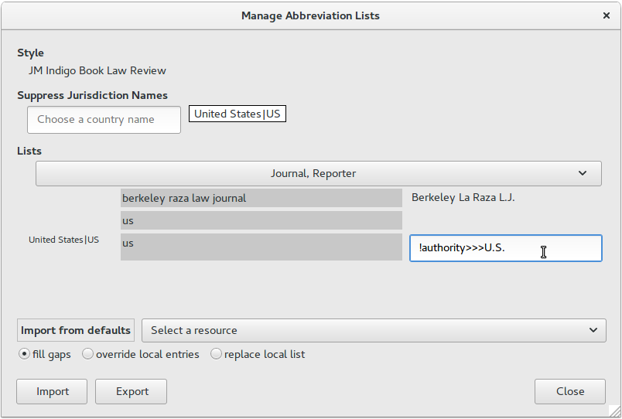622x419 pixels.
Task: Click chevron arrow on Journal, Reporter selector
Action: click(x=583, y=173)
